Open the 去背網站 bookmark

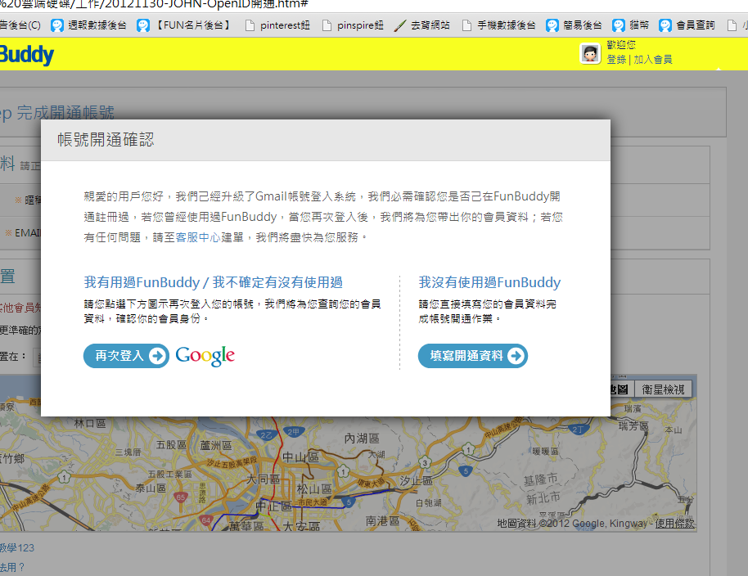(x=421, y=25)
